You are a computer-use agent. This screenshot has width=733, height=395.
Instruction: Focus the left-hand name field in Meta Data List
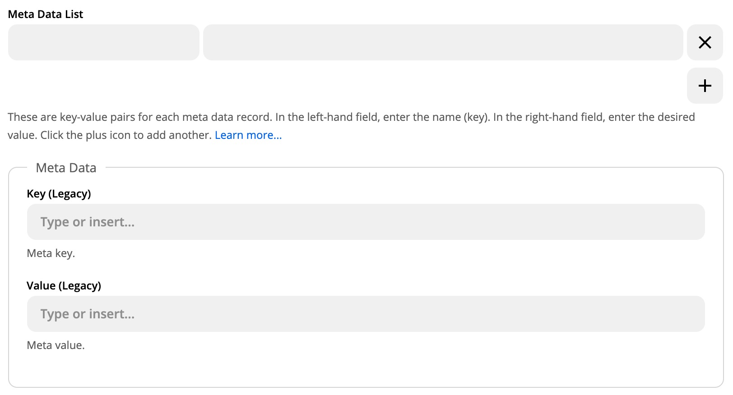click(x=103, y=42)
